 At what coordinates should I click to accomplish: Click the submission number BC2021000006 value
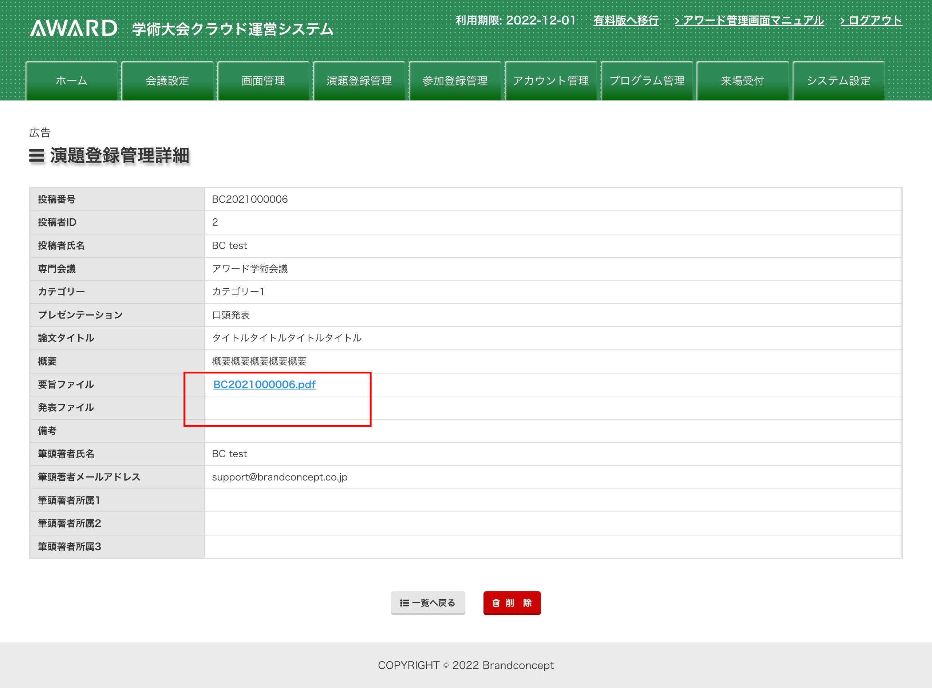pyautogui.click(x=250, y=199)
